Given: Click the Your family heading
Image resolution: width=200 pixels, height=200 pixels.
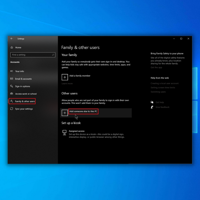Looking at the screenshot, I should click(69, 55).
